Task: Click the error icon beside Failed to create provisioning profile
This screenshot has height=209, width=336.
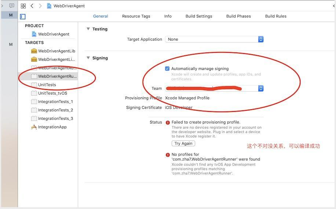Action: pyautogui.click(x=168, y=122)
